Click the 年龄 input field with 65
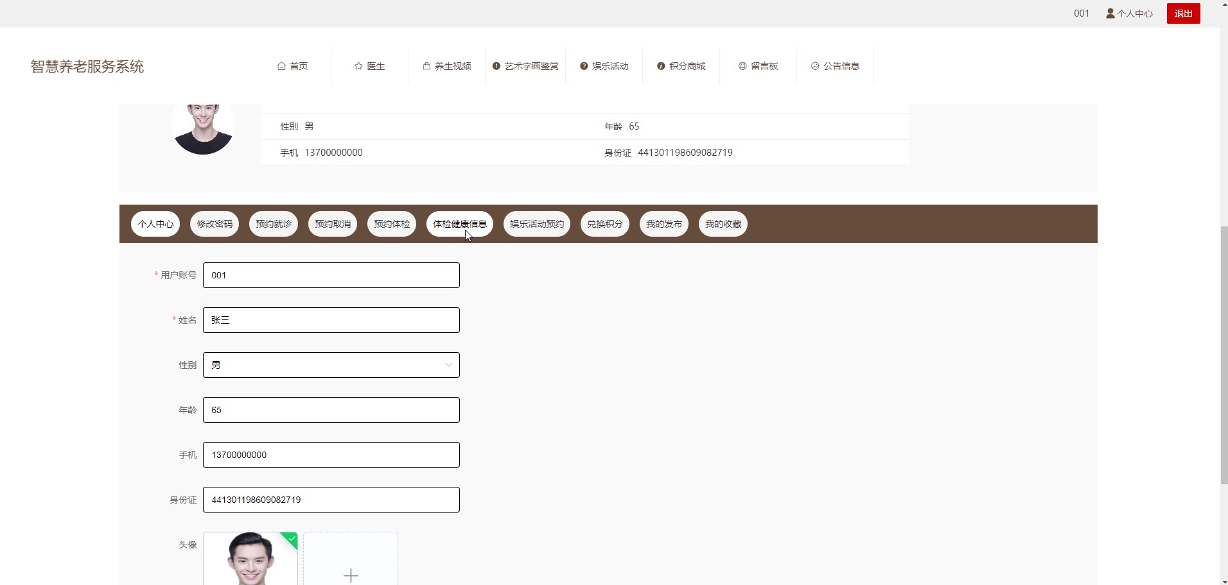This screenshot has height=585, width=1228. click(x=331, y=410)
